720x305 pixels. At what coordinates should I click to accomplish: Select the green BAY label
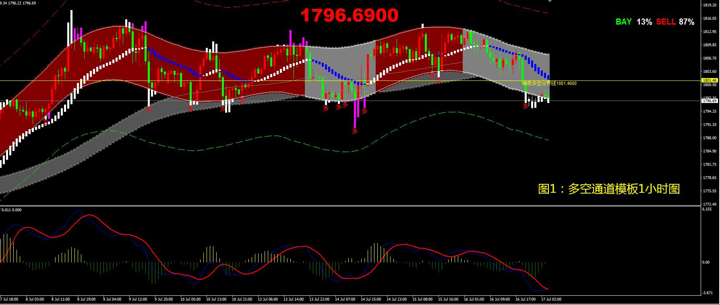pos(624,22)
